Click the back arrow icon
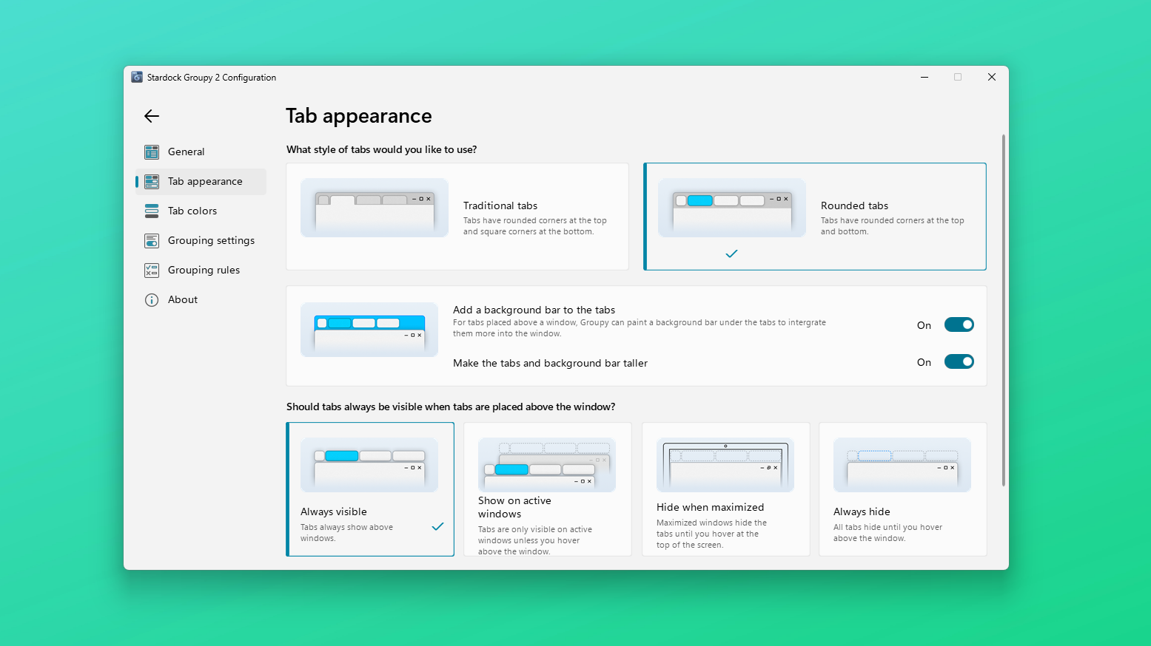 coord(152,116)
